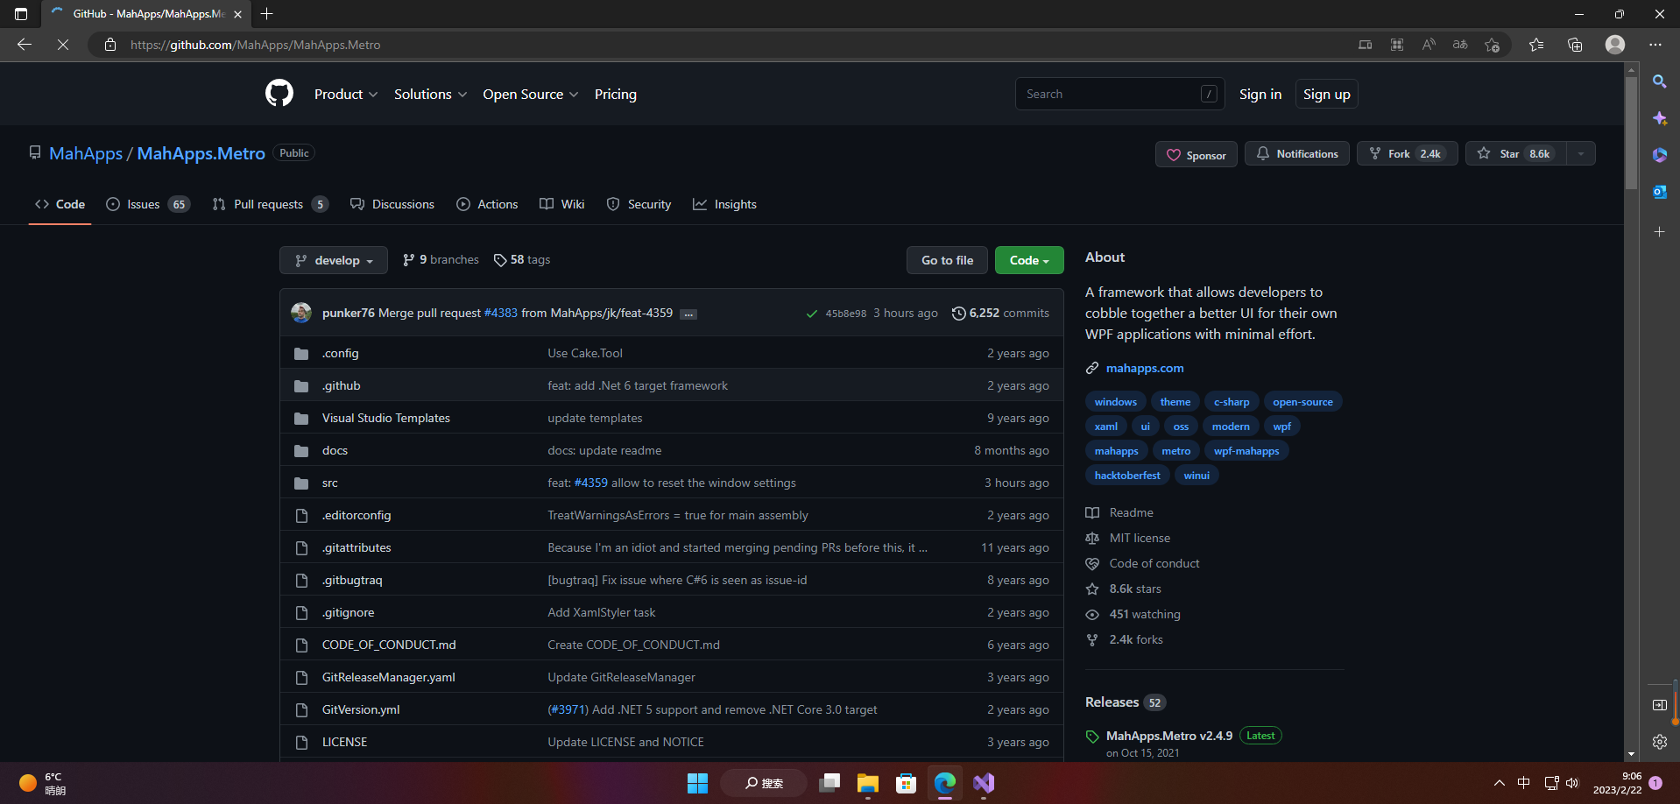
Task: Show hidden system tray icons chevron
Action: 1499,783
